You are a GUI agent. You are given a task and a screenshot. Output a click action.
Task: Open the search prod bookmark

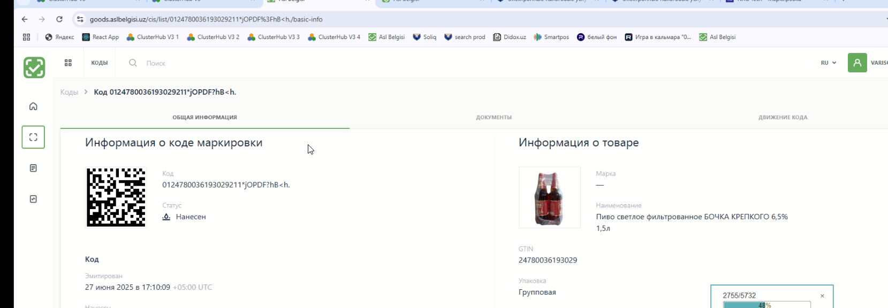(x=465, y=37)
